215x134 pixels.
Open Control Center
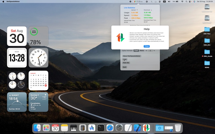(x=190, y=2)
